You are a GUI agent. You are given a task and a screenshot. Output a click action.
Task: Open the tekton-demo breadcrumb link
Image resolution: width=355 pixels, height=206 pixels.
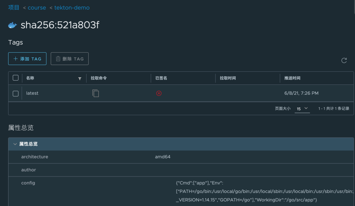(x=72, y=8)
